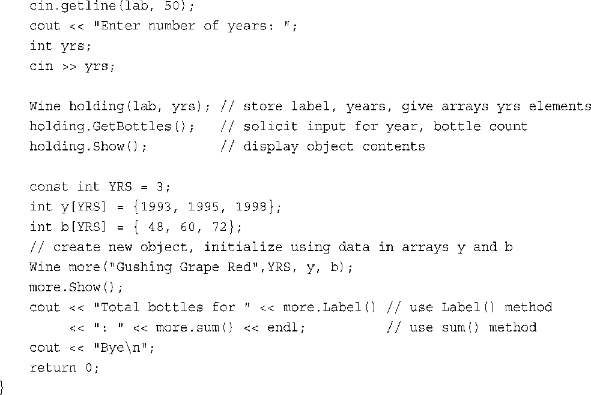Image resolution: width=591 pixels, height=395 pixels.
Task: Click the cin.getline(lab, 50) line
Action: tap(112, 5)
